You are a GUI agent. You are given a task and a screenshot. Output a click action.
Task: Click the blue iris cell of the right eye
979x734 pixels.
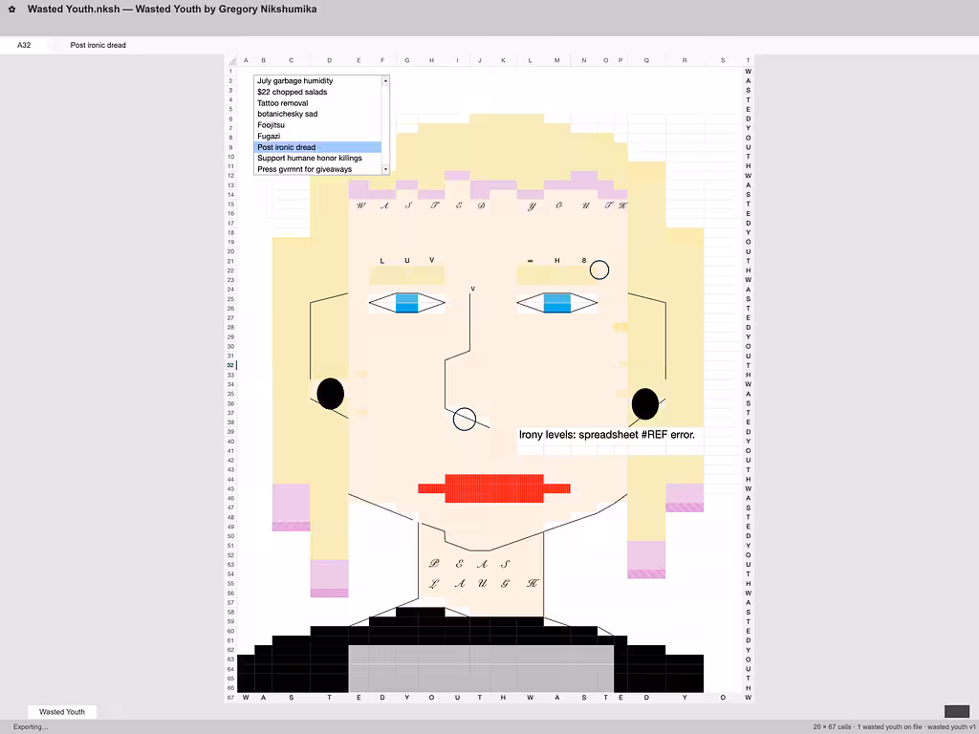[557, 303]
